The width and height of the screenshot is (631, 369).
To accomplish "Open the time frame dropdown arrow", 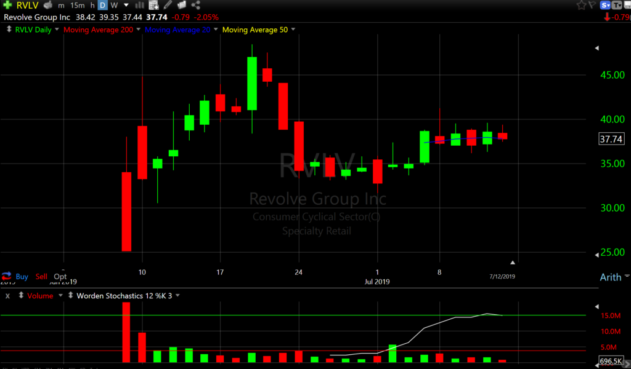I will pos(126,5).
